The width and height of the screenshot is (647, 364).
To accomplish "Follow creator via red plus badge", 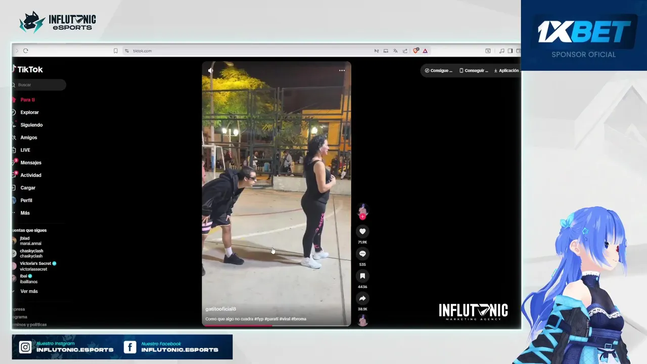I will pyautogui.click(x=362, y=217).
